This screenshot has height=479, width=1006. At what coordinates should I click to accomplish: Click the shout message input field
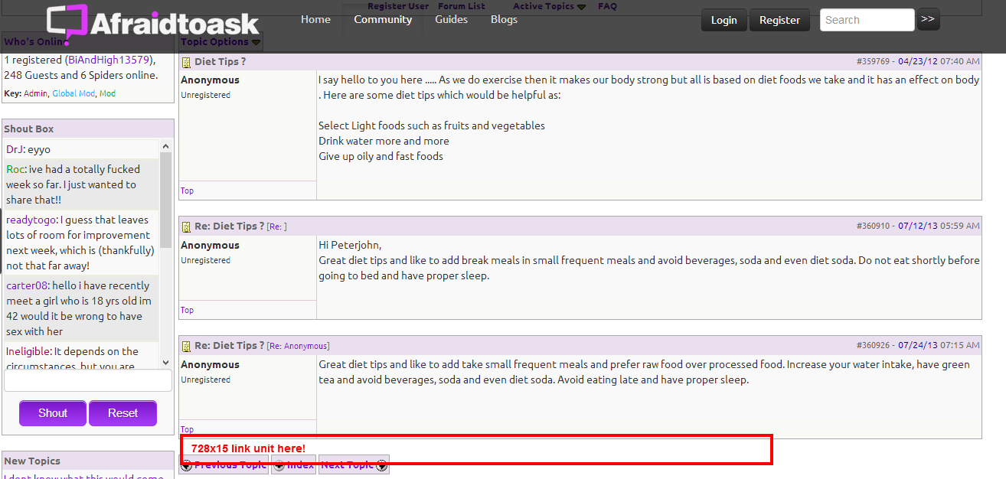[88, 380]
